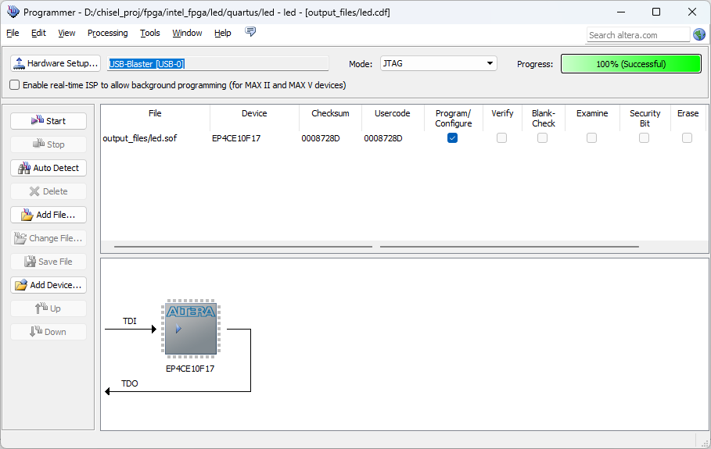This screenshot has height=449, width=711.
Task: Click the Usercode column header
Action: (x=392, y=113)
